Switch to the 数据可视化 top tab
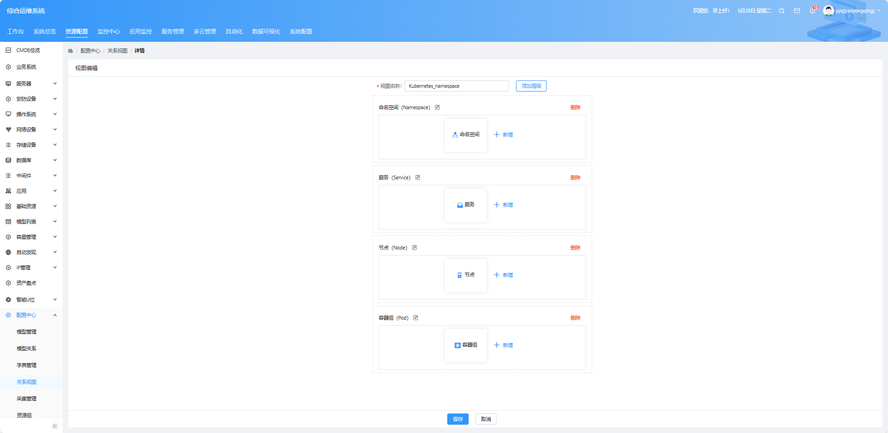This screenshot has width=888, height=433. pyautogui.click(x=266, y=32)
